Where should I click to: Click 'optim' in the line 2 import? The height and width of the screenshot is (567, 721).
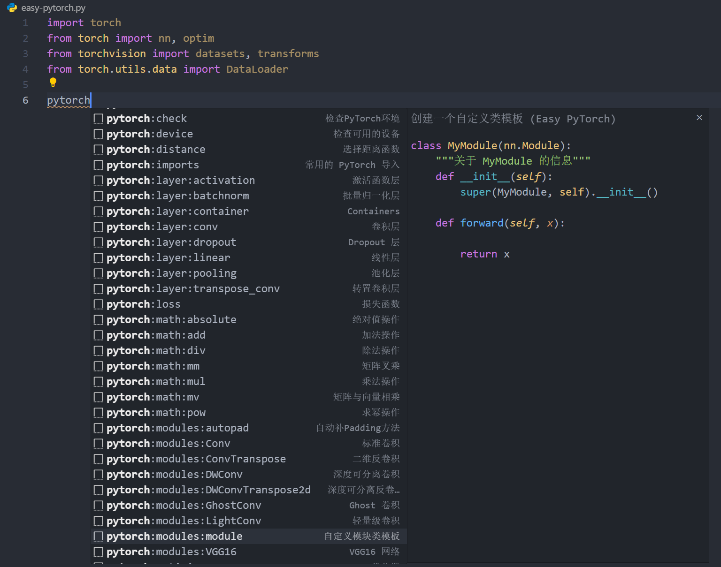coord(199,38)
